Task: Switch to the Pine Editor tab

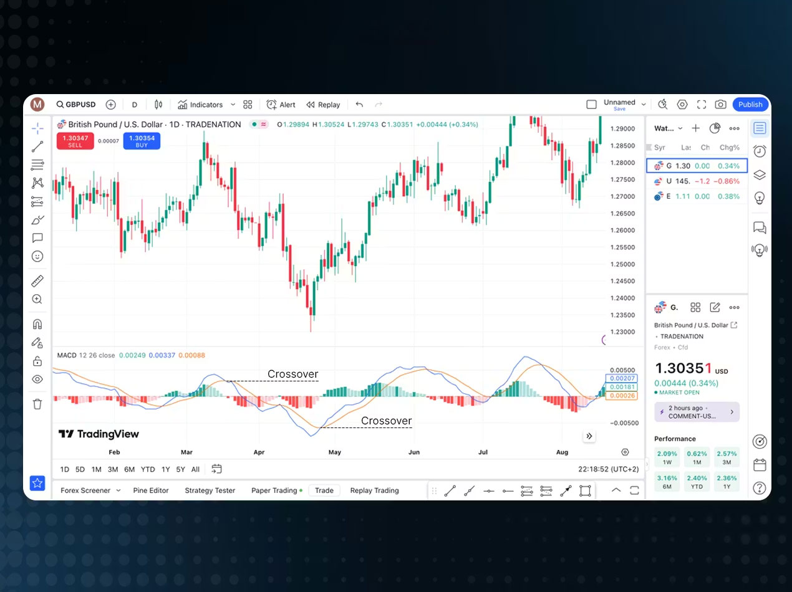Action: coord(151,490)
